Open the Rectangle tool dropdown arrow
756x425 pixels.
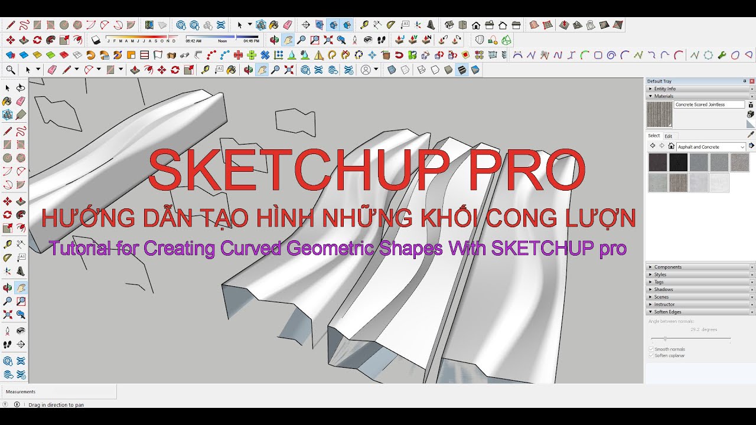coord(120,70)
